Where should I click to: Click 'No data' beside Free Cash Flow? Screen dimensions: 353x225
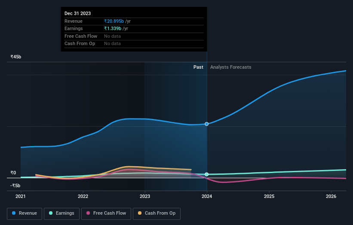coord(112,36)
